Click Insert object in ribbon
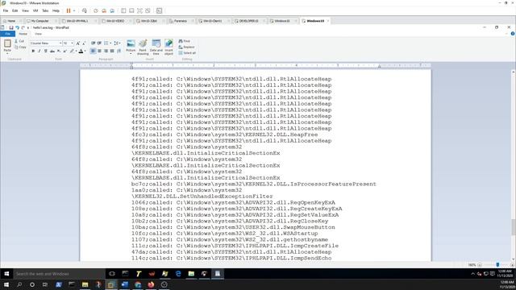The height and width of the screenshot is (290, 516). (x=169, y=47)
